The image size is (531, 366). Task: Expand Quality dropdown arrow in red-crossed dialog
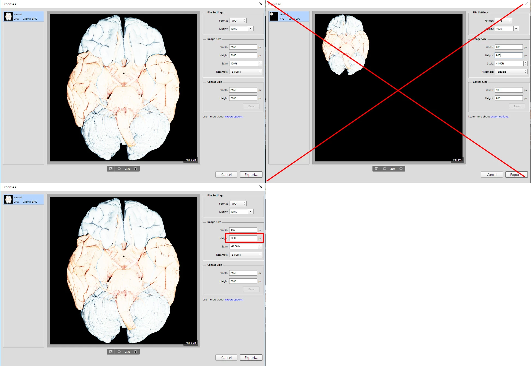[x=516, y=29]
